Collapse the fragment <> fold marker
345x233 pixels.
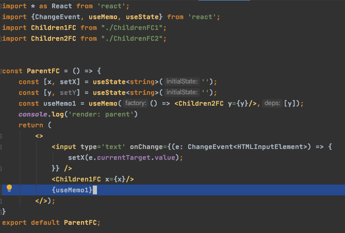[1, 136]
